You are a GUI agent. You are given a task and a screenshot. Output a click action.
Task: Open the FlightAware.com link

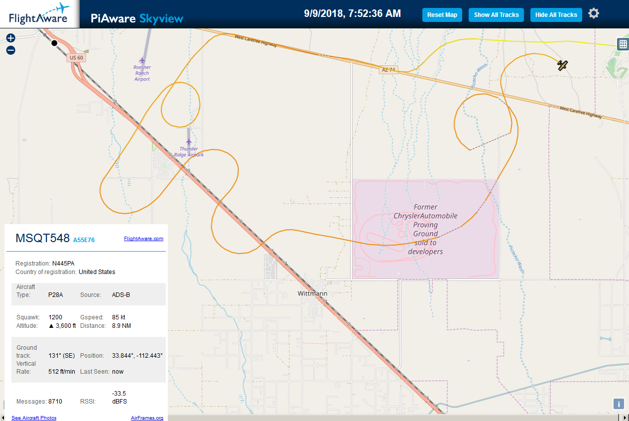tap(143, 239)
